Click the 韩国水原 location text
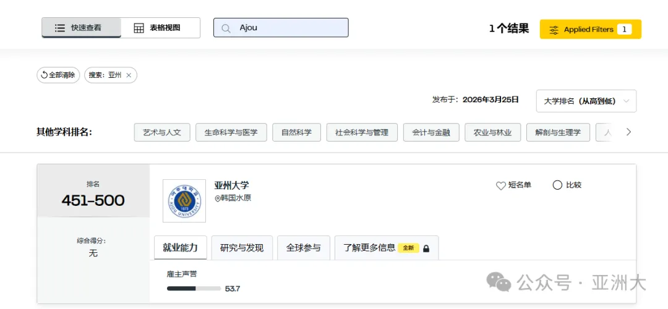 (236, 198)
